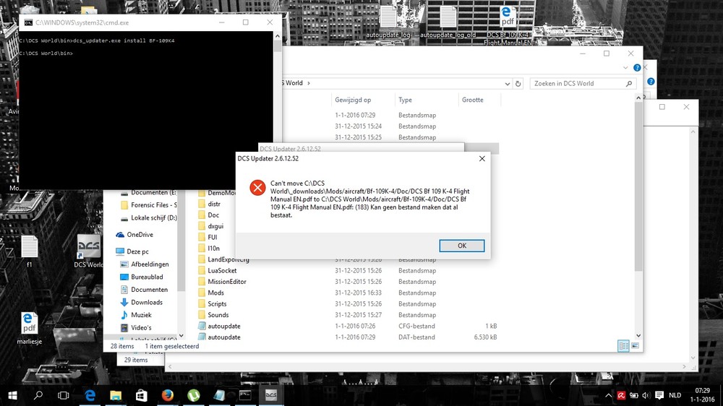Switch to the DCS Updater taskbar icon
723x406 pixels.
click(271, 395)
